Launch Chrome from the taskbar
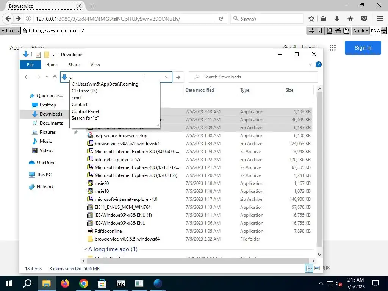Viewport: 388px width, 291px height. [84, 283]
